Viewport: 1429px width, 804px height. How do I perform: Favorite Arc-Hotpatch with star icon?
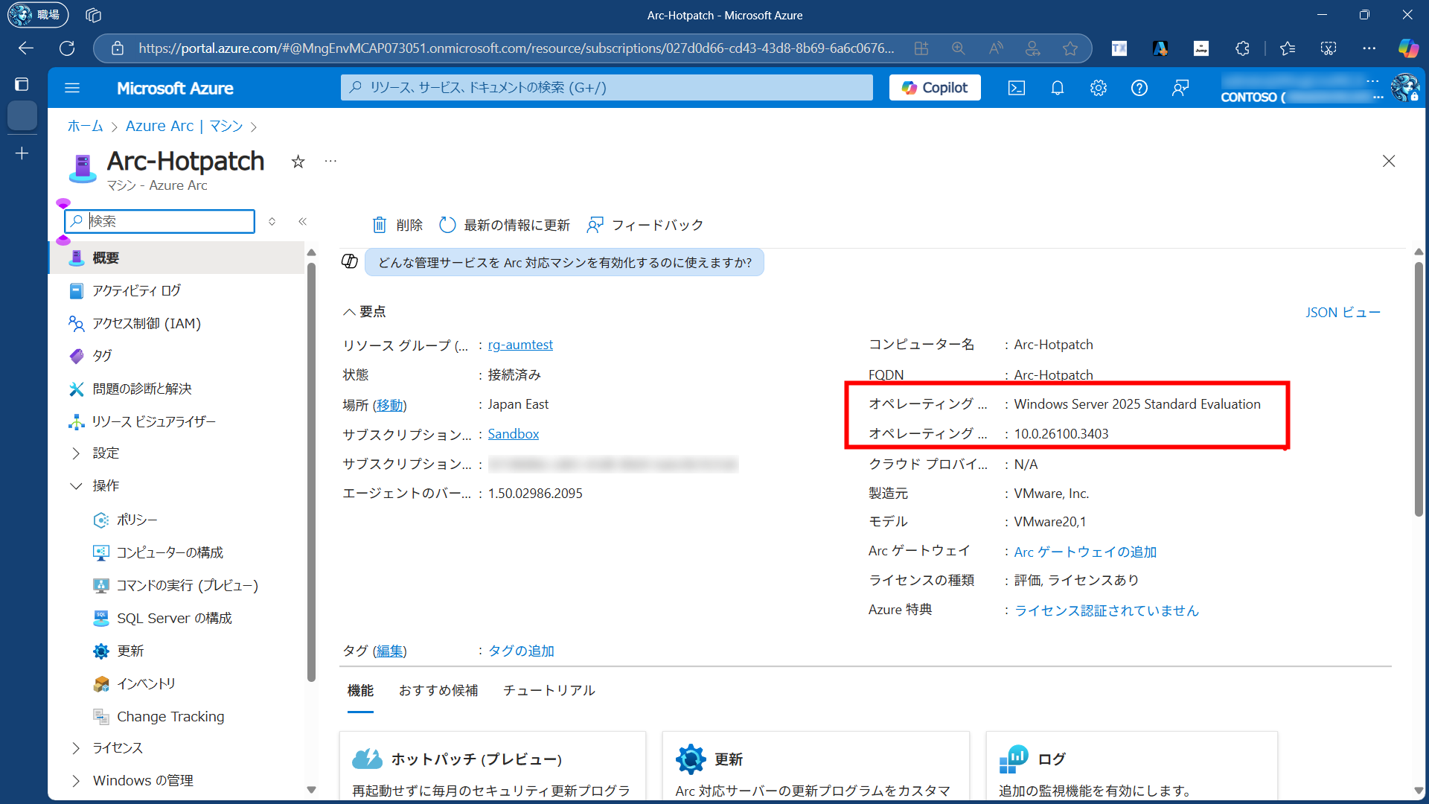[298, 162]
